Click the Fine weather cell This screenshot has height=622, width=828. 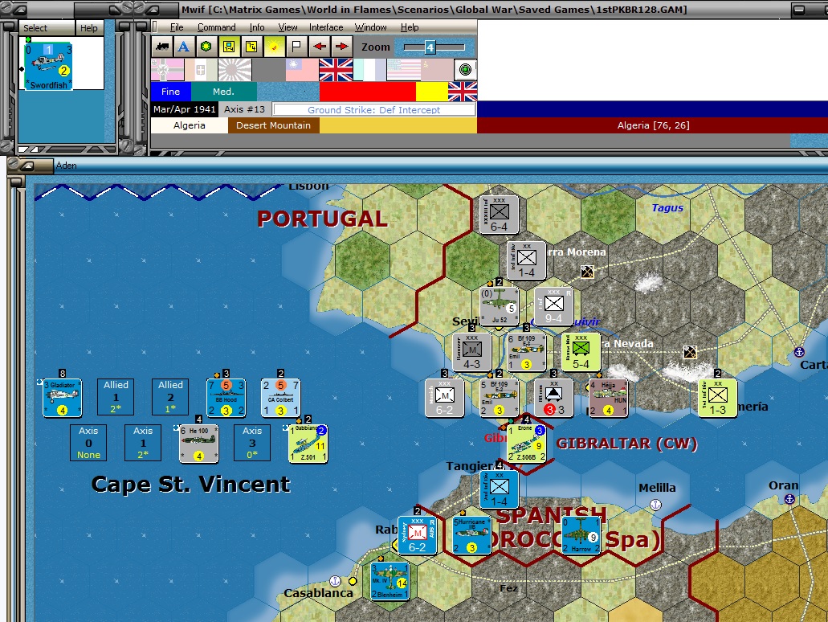(170, 92)
